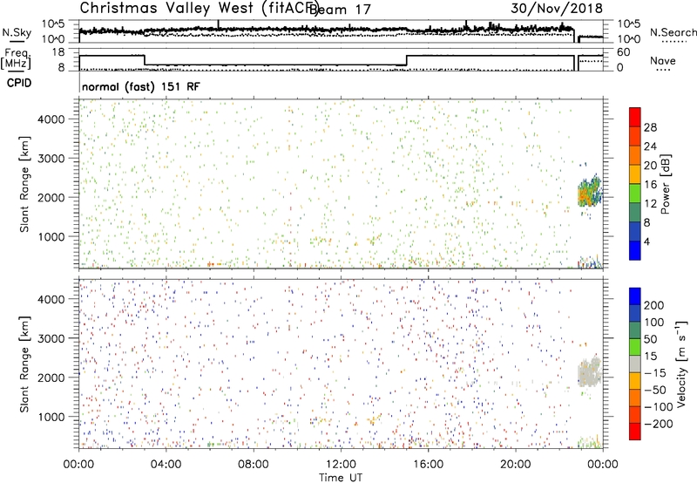Click the Slant Range label of the power panel
This screenshot has height=483, width=697.
click(24, 184)
